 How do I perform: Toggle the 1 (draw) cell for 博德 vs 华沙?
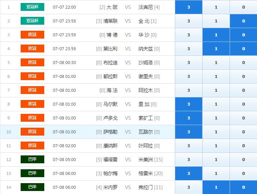(x=216, y=35)
